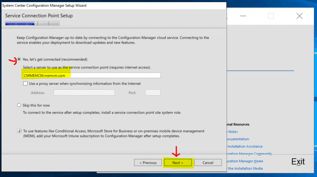Screen dimensions: 317x177
Task: Click the information icon beside Intune note
Action: click(x=19, y=131)
